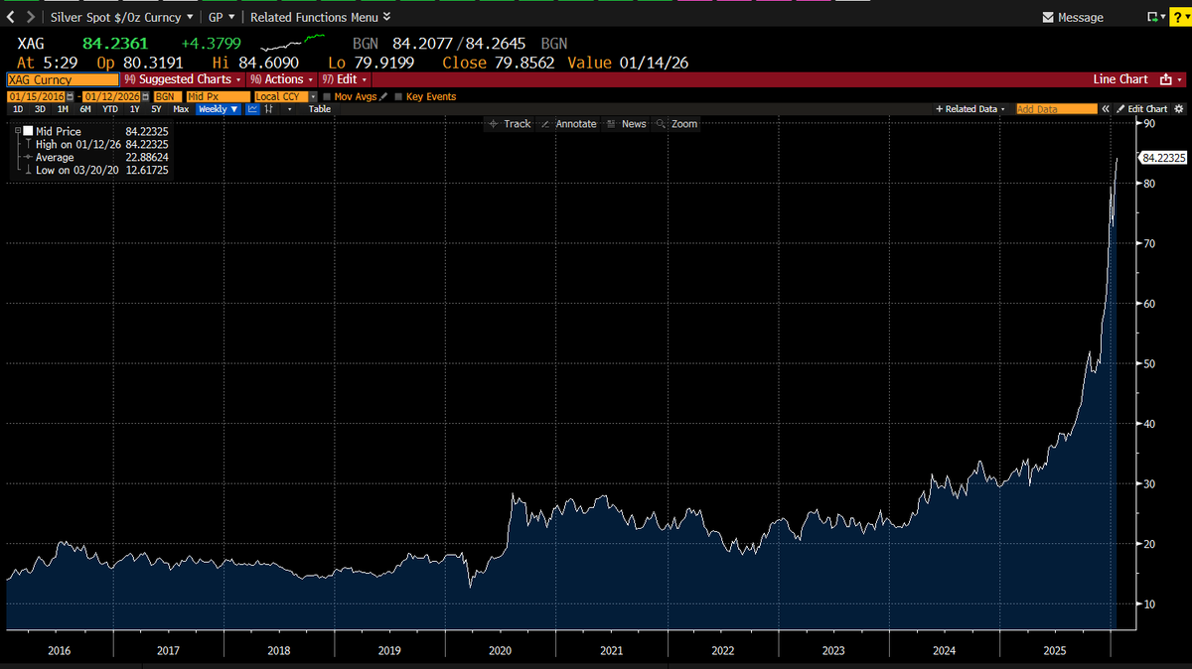This screenshot has height=669, width=1192.
Task: Click the share/export icon beside Line Chart
Action: point(1168,79)
